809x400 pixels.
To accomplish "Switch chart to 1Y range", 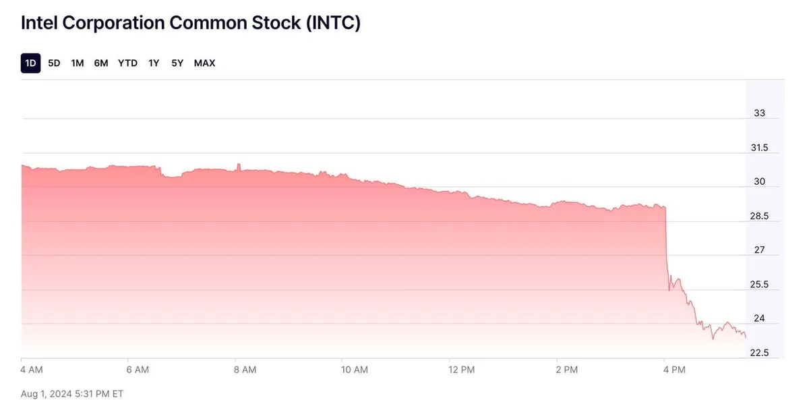I will [x=154, y=63].
